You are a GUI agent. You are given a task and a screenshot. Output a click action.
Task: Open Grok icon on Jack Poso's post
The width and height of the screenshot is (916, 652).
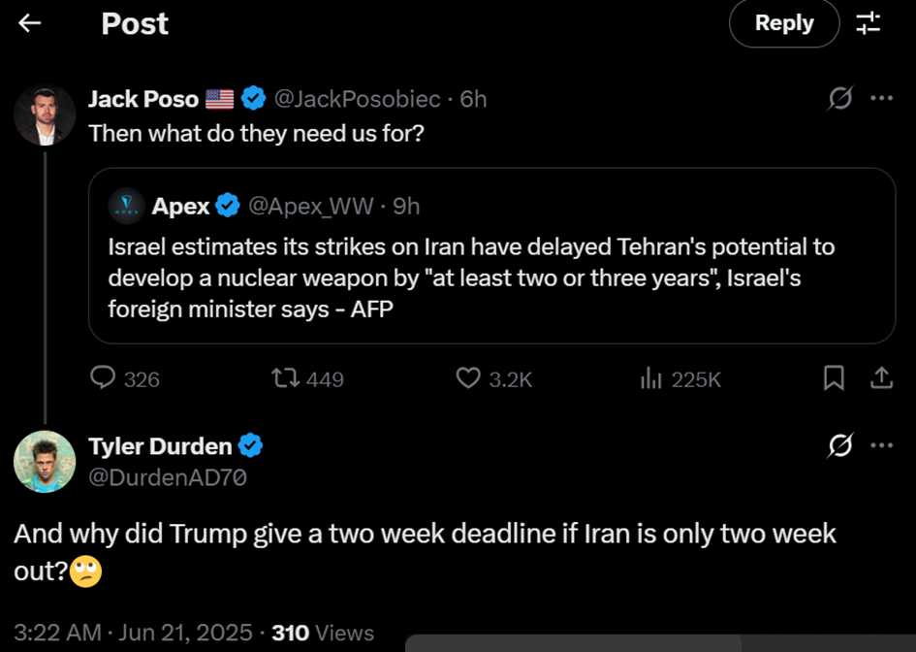click(839, 98)
